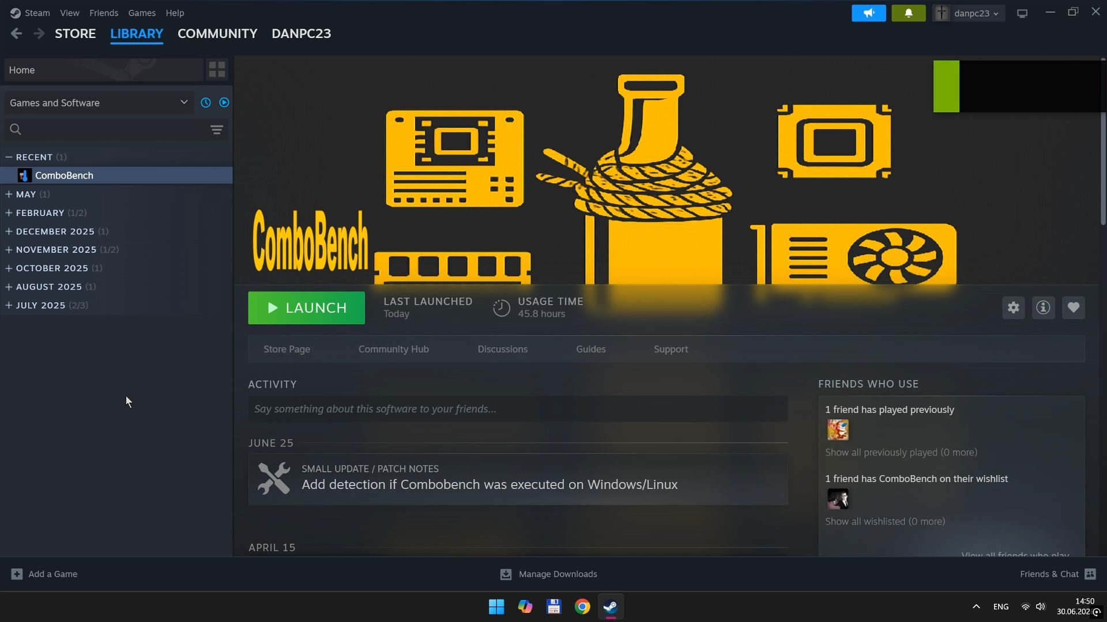Toggle show ready-to-play games icon
Image resolution: width=1107 pixels, height=622 pixels.
click(x=224, y=103)
